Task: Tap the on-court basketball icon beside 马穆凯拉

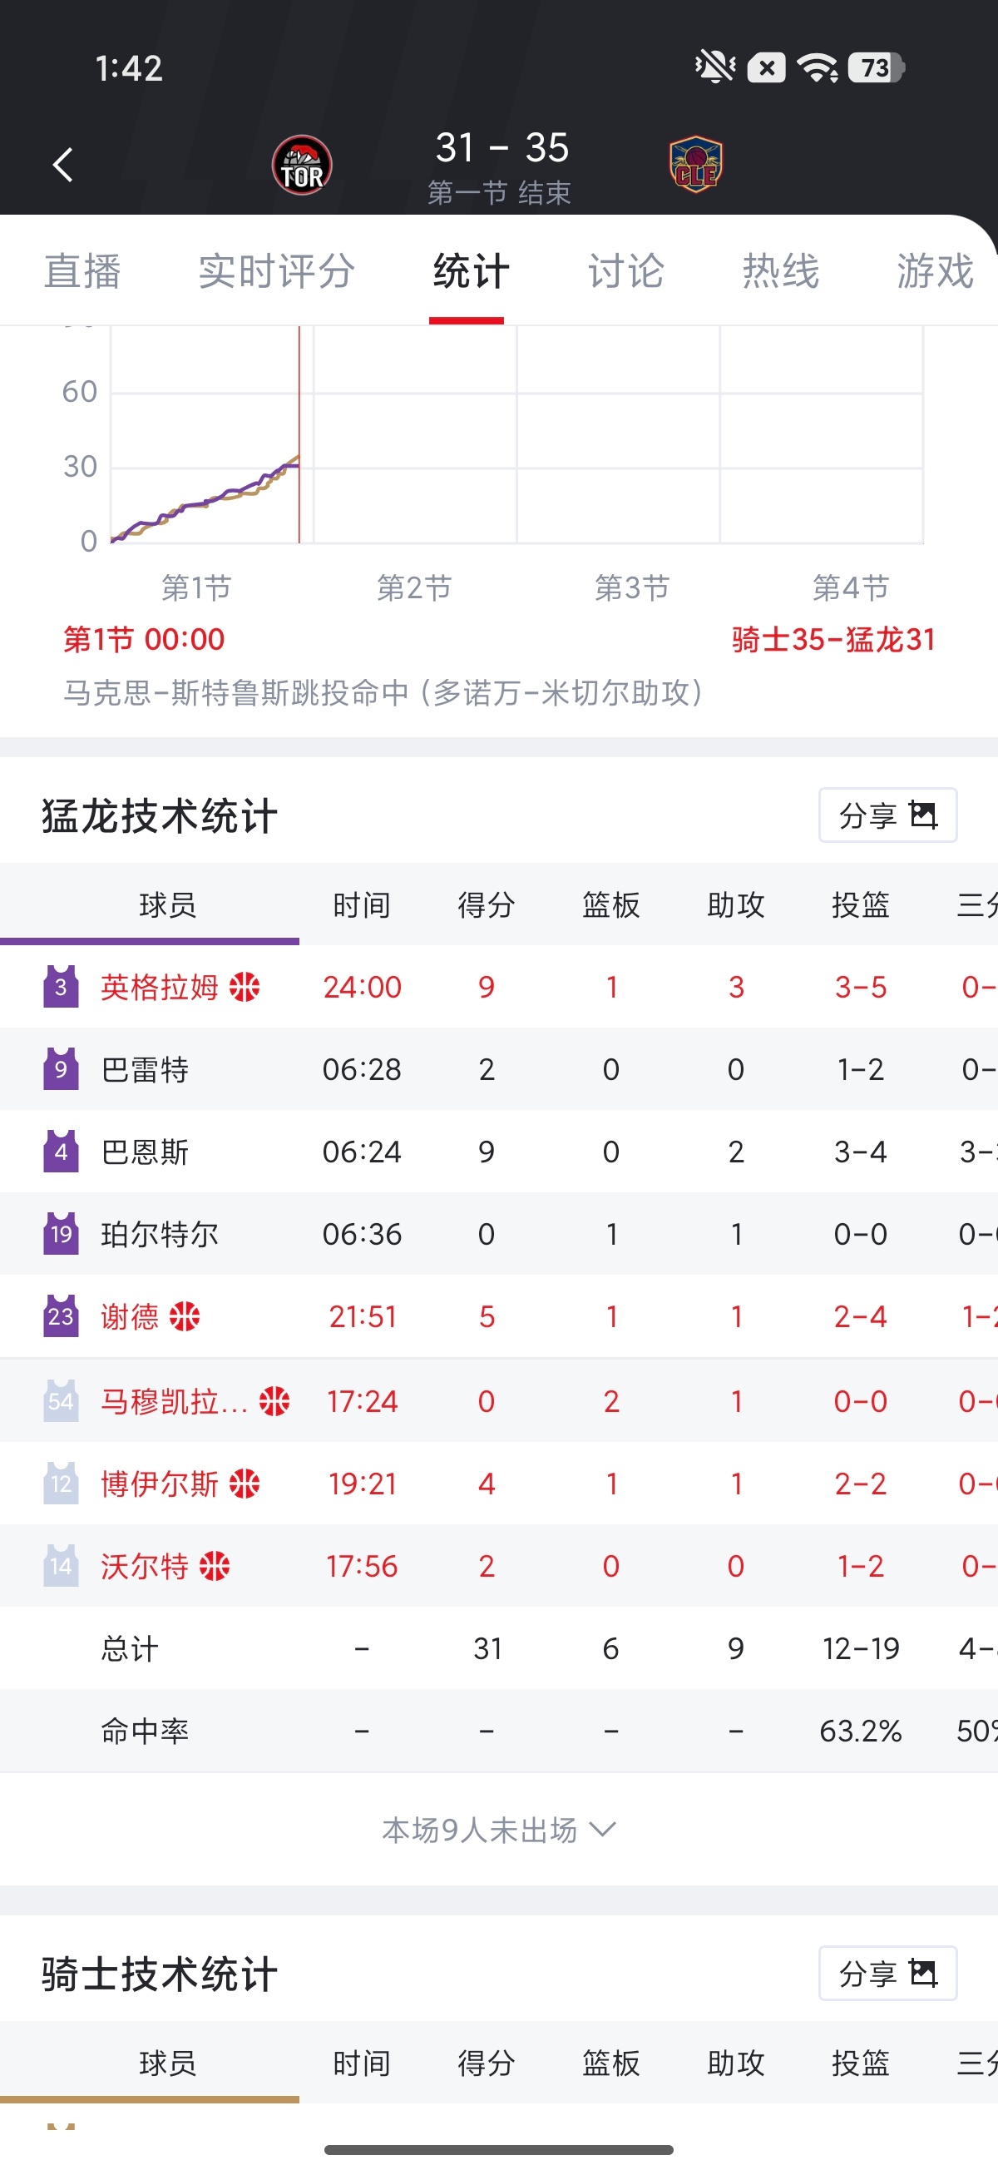Action: [274, 1401]
